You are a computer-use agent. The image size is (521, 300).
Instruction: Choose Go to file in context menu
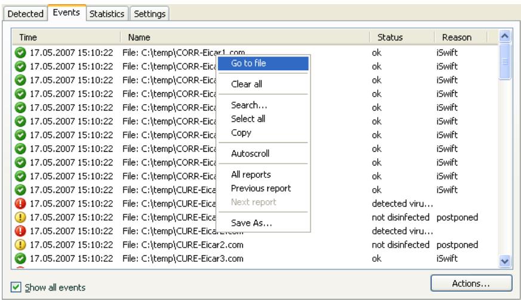(x=263, y=63)
